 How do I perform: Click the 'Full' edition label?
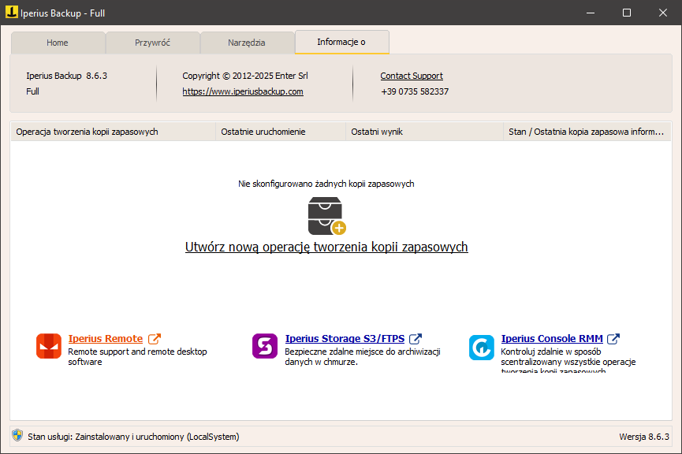point(32,91)
